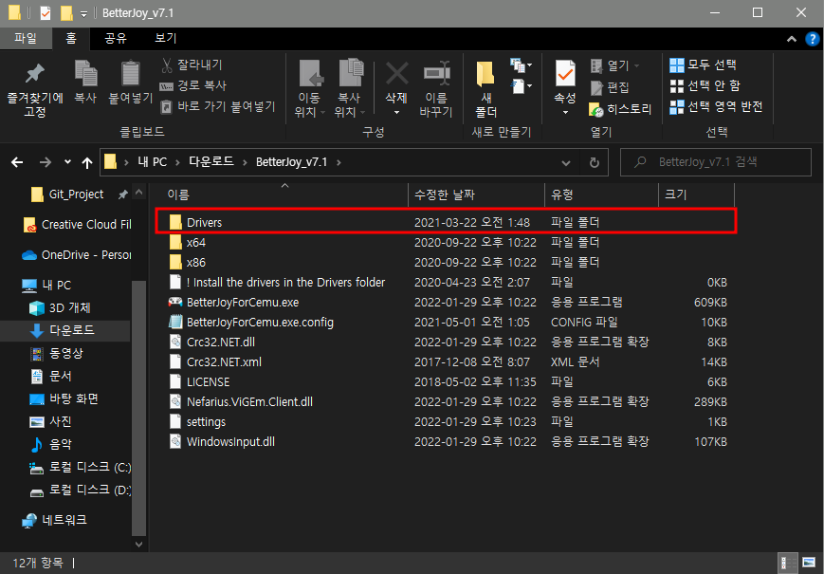The height and width of the screenshot is (574, 824).
Task: Focus the BetterJoy_v7.1 검색 search box
Action: coord(716,162)
